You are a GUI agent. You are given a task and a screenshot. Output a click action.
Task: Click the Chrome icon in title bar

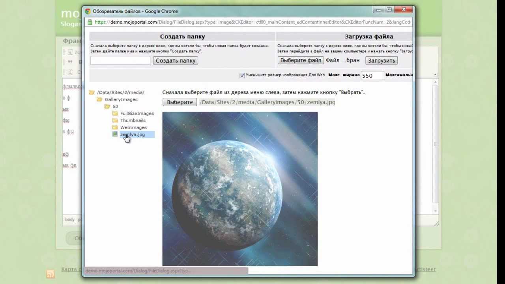point(88,11)
